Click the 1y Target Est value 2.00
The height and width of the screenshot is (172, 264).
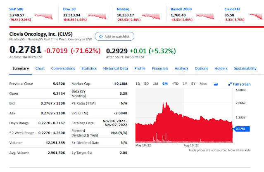point(124,153)
